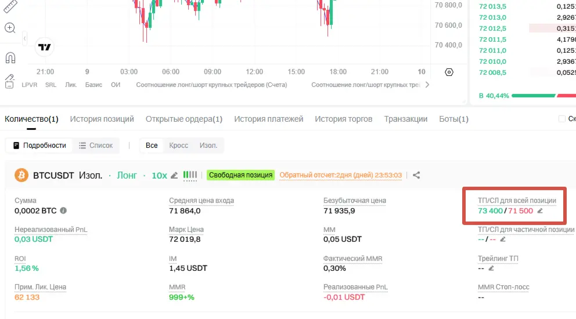This screenshot has width=576, height=319.
Task: Click average entry price 71 864,0
Action: tap(185, 211)
